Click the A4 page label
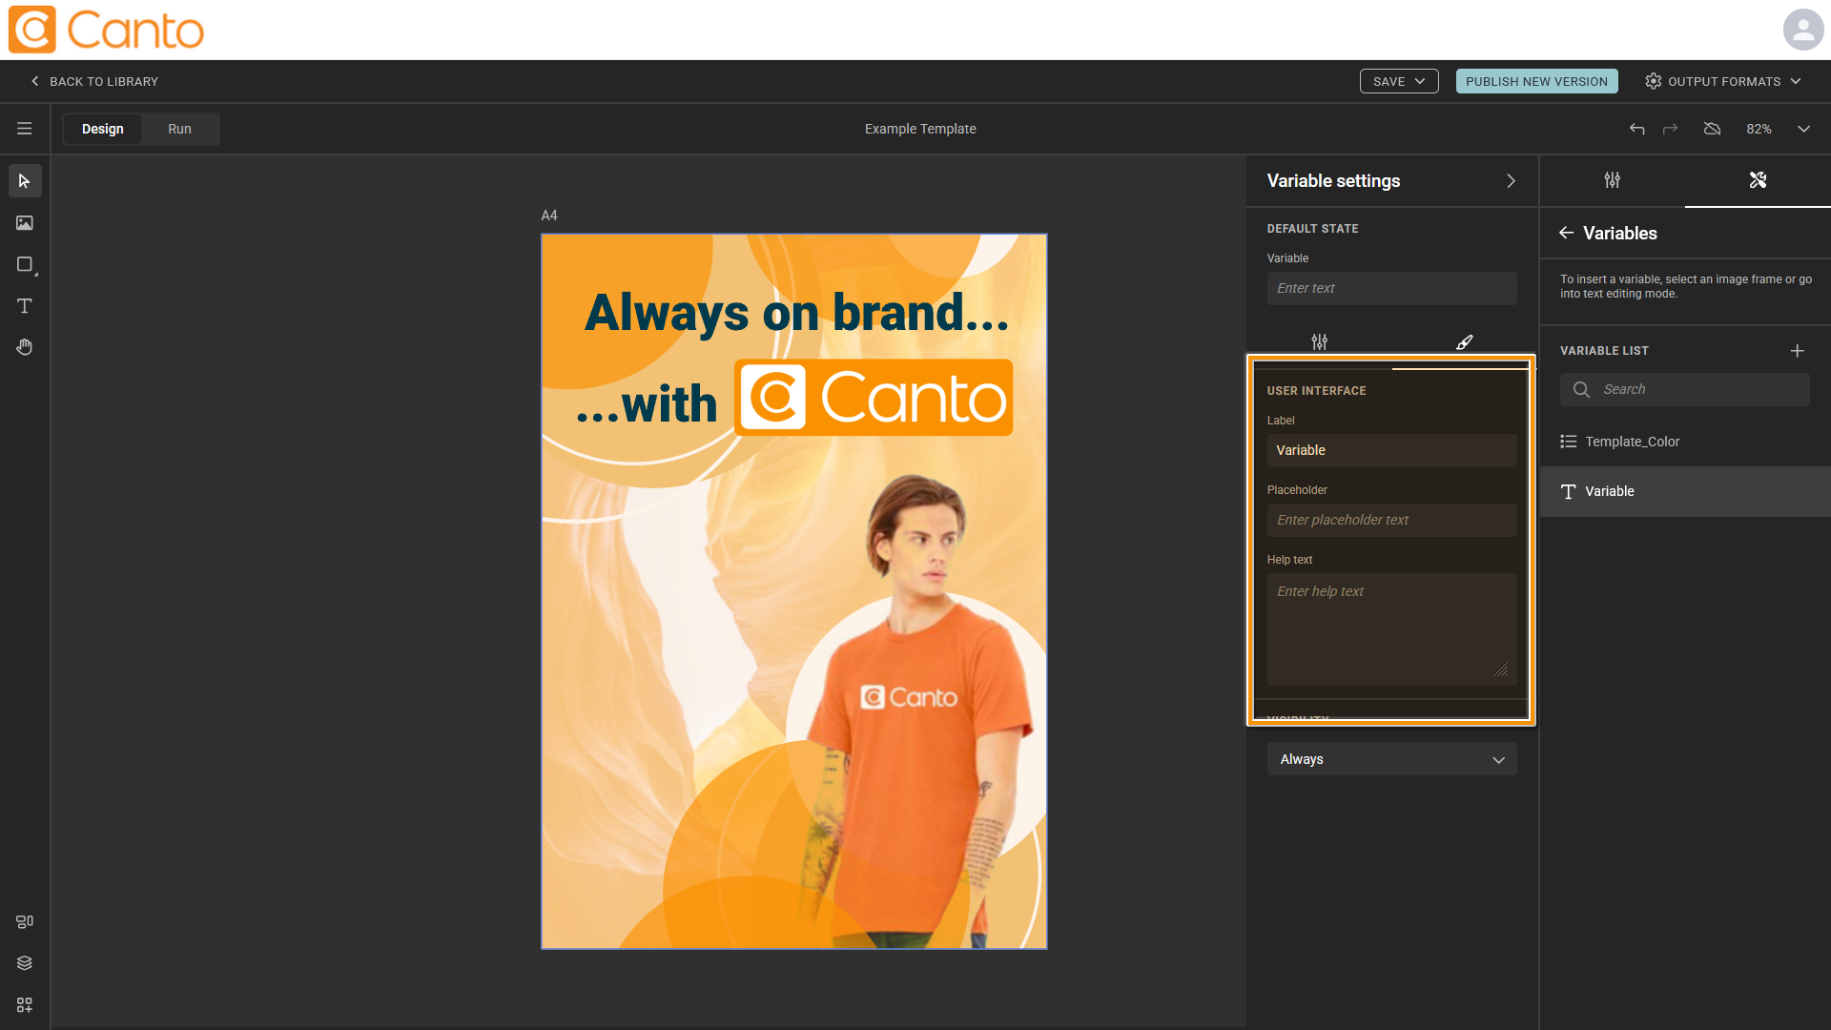Screen dimensions: 1831x1030 click(x=549, y=216)
